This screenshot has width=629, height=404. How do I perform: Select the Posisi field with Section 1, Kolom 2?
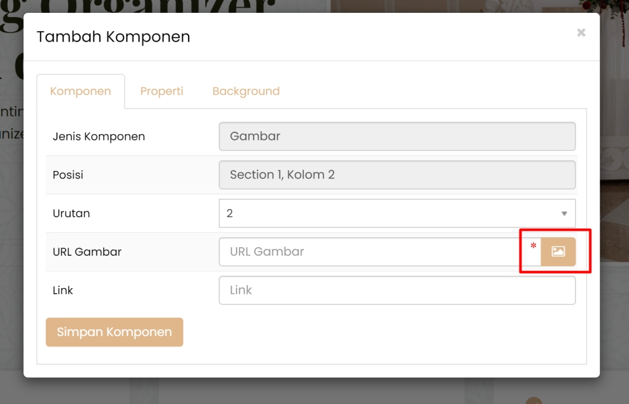[x=397, y=175]
